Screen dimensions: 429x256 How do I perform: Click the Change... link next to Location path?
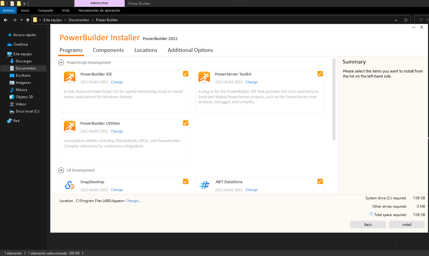click(133, 201)
